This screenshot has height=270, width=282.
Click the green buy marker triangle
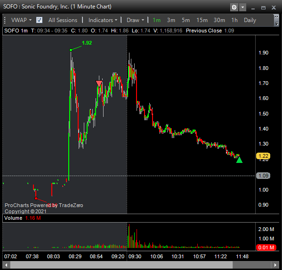239,160
